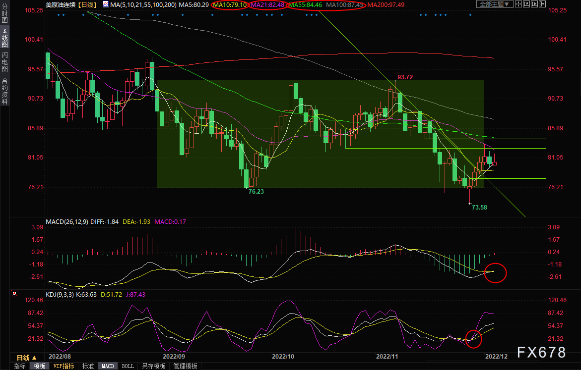Click the 2022/11 date on time axis
This screenshot has width=581, height=370.
387,356
